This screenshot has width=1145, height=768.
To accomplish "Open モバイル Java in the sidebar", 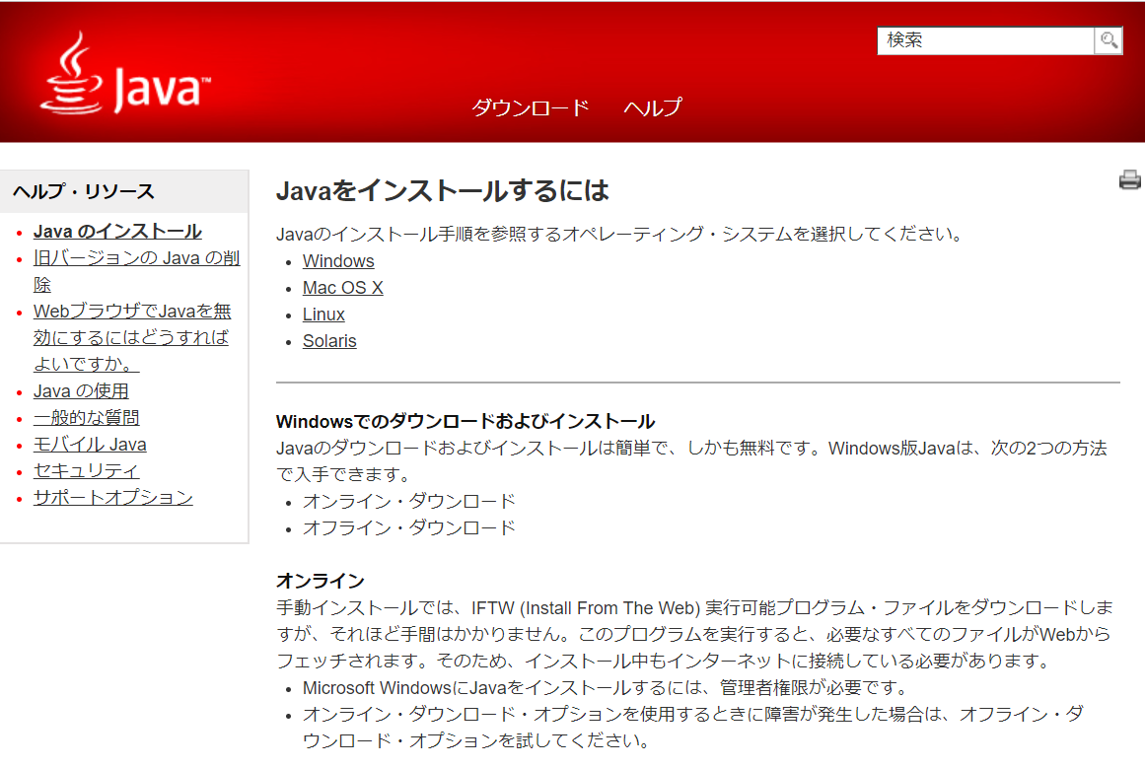I will tap(90, 445).
